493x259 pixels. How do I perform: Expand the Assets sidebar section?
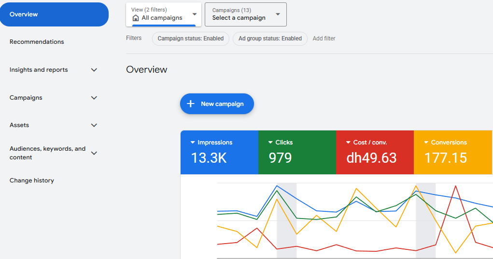click(94, 125)
